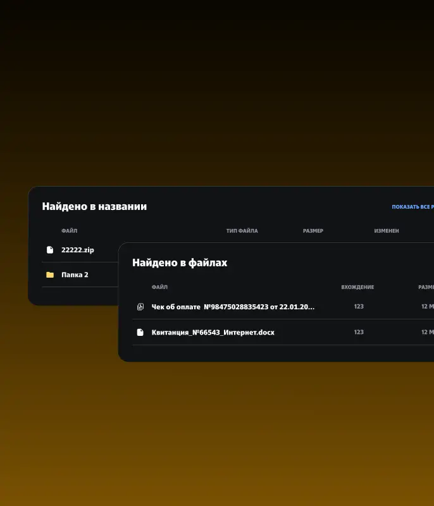
Task: Open the Папка 2 folder
Action: [75, 275]
